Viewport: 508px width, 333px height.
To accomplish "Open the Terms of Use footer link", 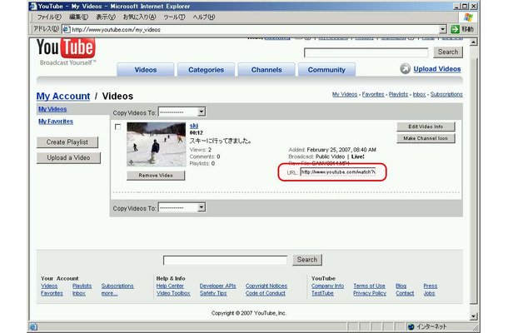I will 369,286.
